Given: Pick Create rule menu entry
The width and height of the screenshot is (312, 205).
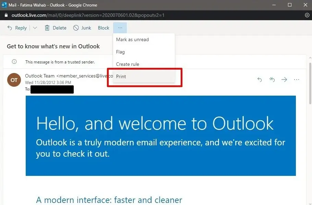Looking at the screenshot, I should pos(144,64).
